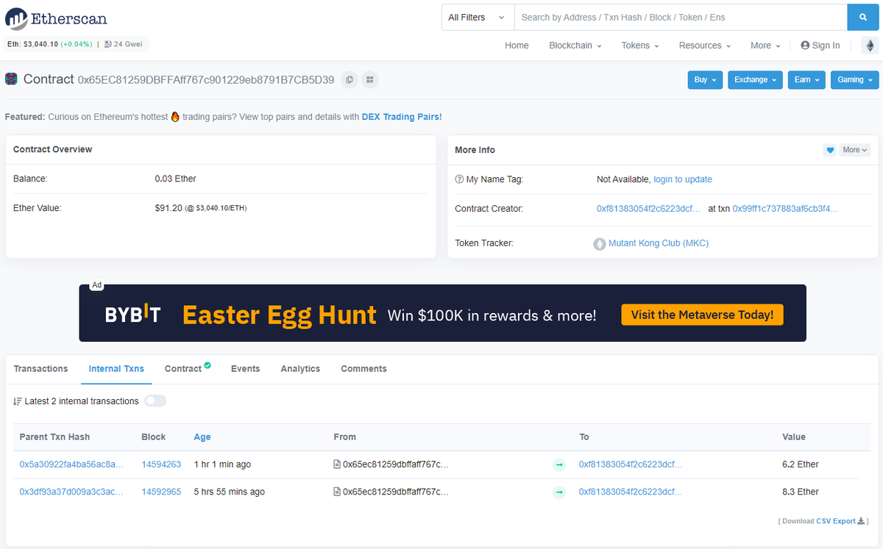This screenshot has height=549, width=883.
Task: Click the 5 hrs 55 mins ago age cell
Action: (x=230, y=492)
